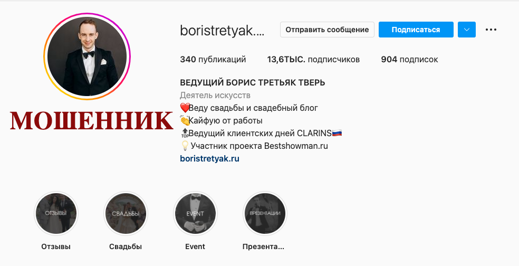This screenshot has width=519, height=266.
Task: Click the 340 публикаций posts count
Action: click(x=213, y=59)
